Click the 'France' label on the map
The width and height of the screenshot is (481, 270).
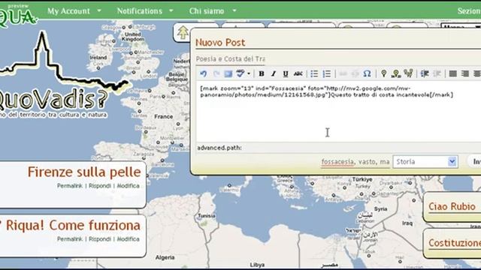point(164,117)
